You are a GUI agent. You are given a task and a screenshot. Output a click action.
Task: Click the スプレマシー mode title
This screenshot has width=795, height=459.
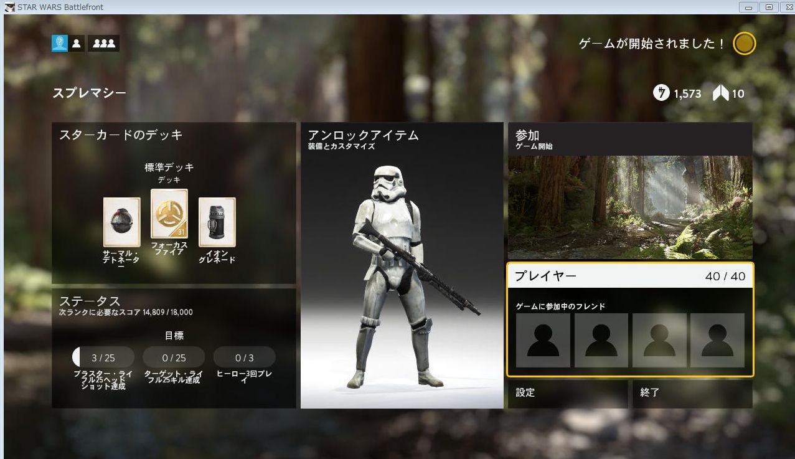tap(89, 93)
